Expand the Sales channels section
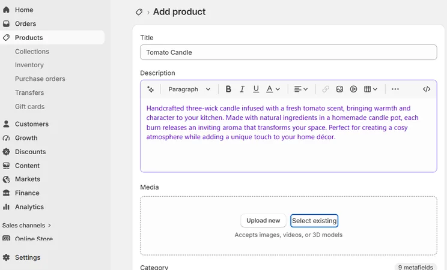 pyautogui.click(x=26, y=225)
